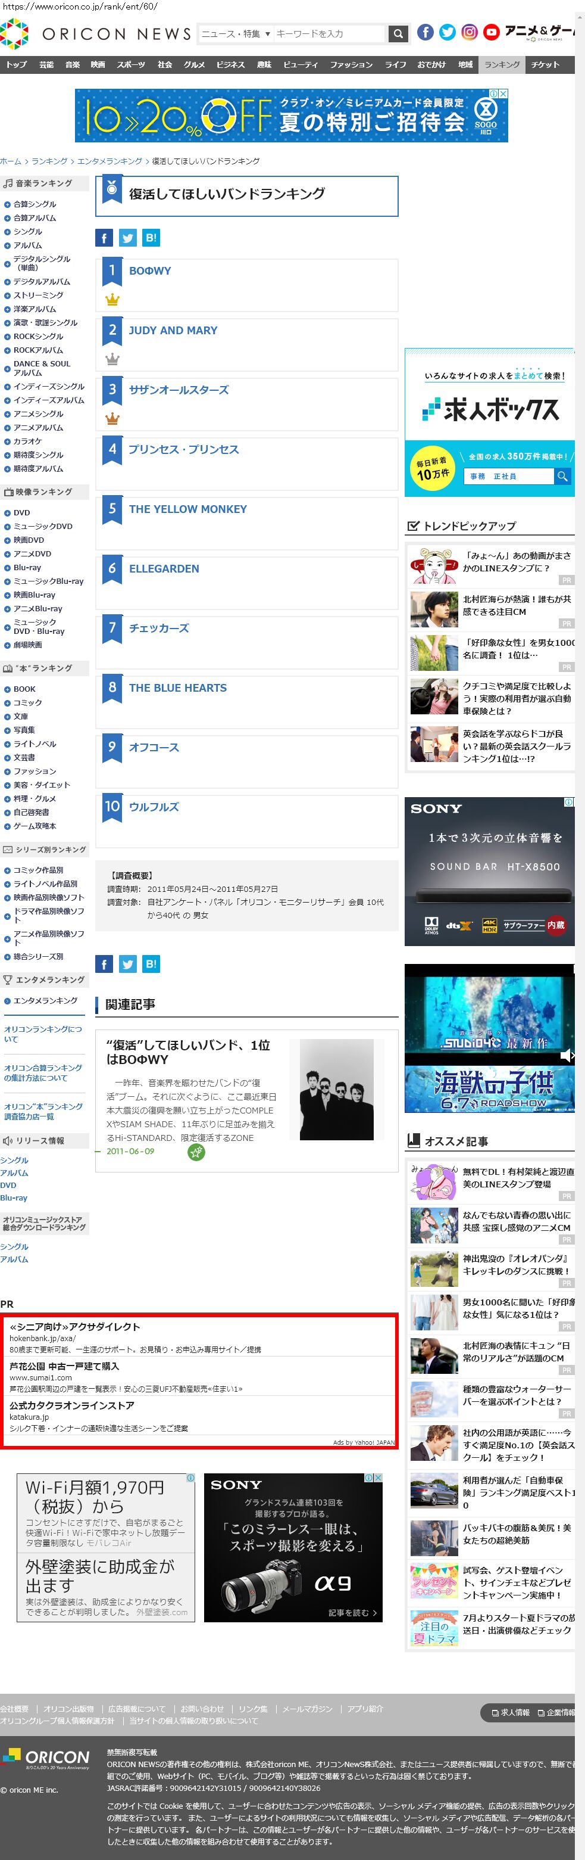Open the Twitter icon in the header
This screenshot has width=585, height=1860.
click(x=447, y=32)
